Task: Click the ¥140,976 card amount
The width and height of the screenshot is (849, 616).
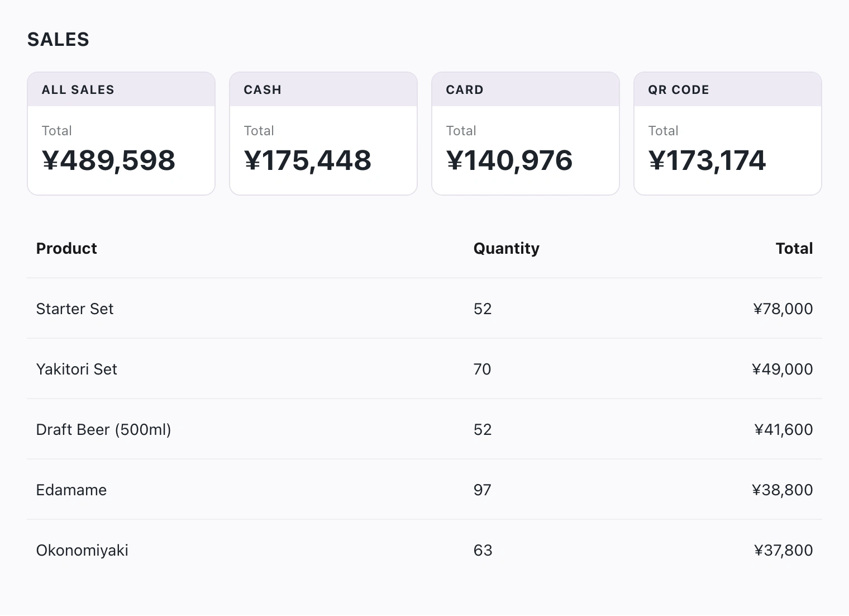Action: 509,160
